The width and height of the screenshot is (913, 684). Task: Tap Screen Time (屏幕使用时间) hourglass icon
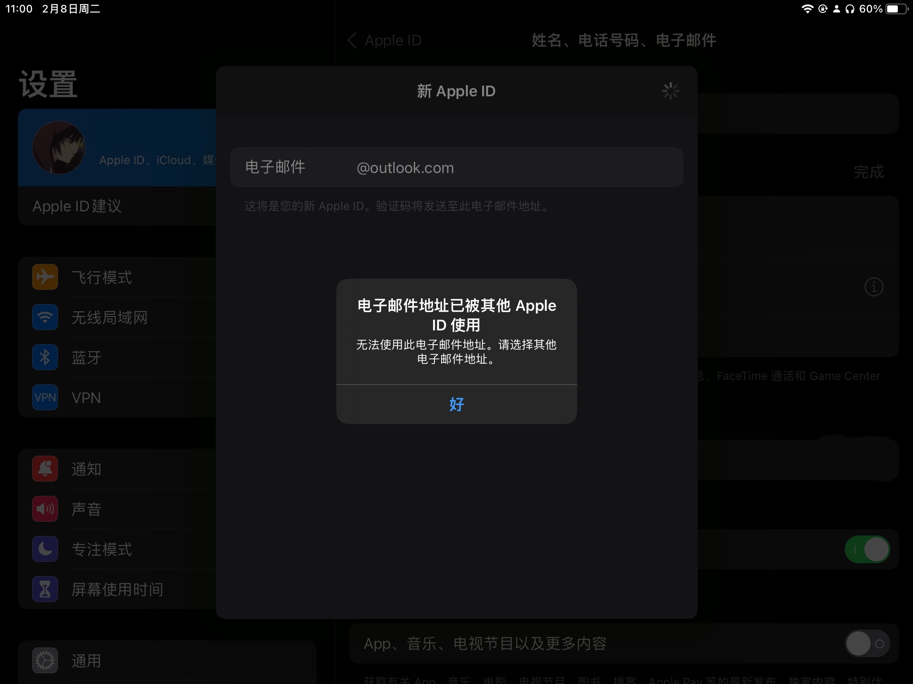point(45,589)
